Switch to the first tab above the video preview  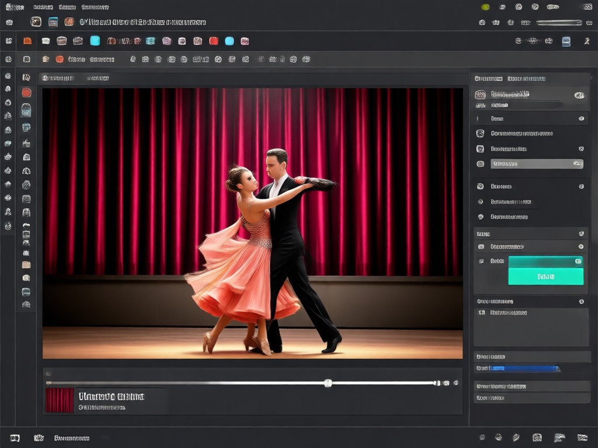58,78
